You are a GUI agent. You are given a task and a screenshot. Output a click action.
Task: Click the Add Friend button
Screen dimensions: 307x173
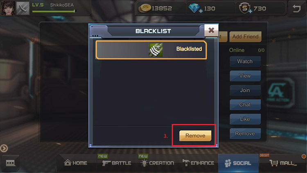pos(245,36)
